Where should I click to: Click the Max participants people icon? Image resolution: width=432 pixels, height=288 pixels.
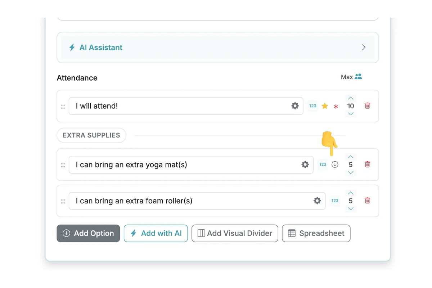tap(358, 77)
